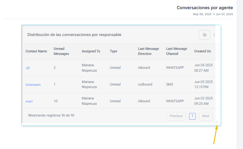Viewport: 243px width, 149px height.
Task: Click the download icon button
Action: [x=205, y=35]
